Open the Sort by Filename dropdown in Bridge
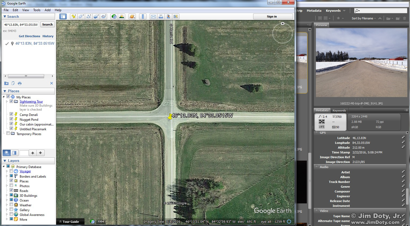Image resolution: width=410 pixels, height=226 pixels. 364,18
